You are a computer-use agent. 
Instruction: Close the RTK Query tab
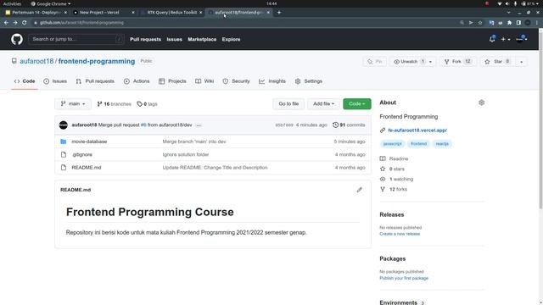[200, 13]
